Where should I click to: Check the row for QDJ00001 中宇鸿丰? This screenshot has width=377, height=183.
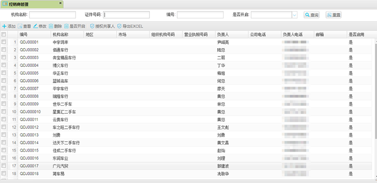4,42
